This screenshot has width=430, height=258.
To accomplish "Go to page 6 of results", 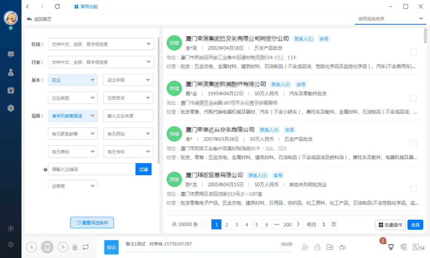I will point(266,225).
